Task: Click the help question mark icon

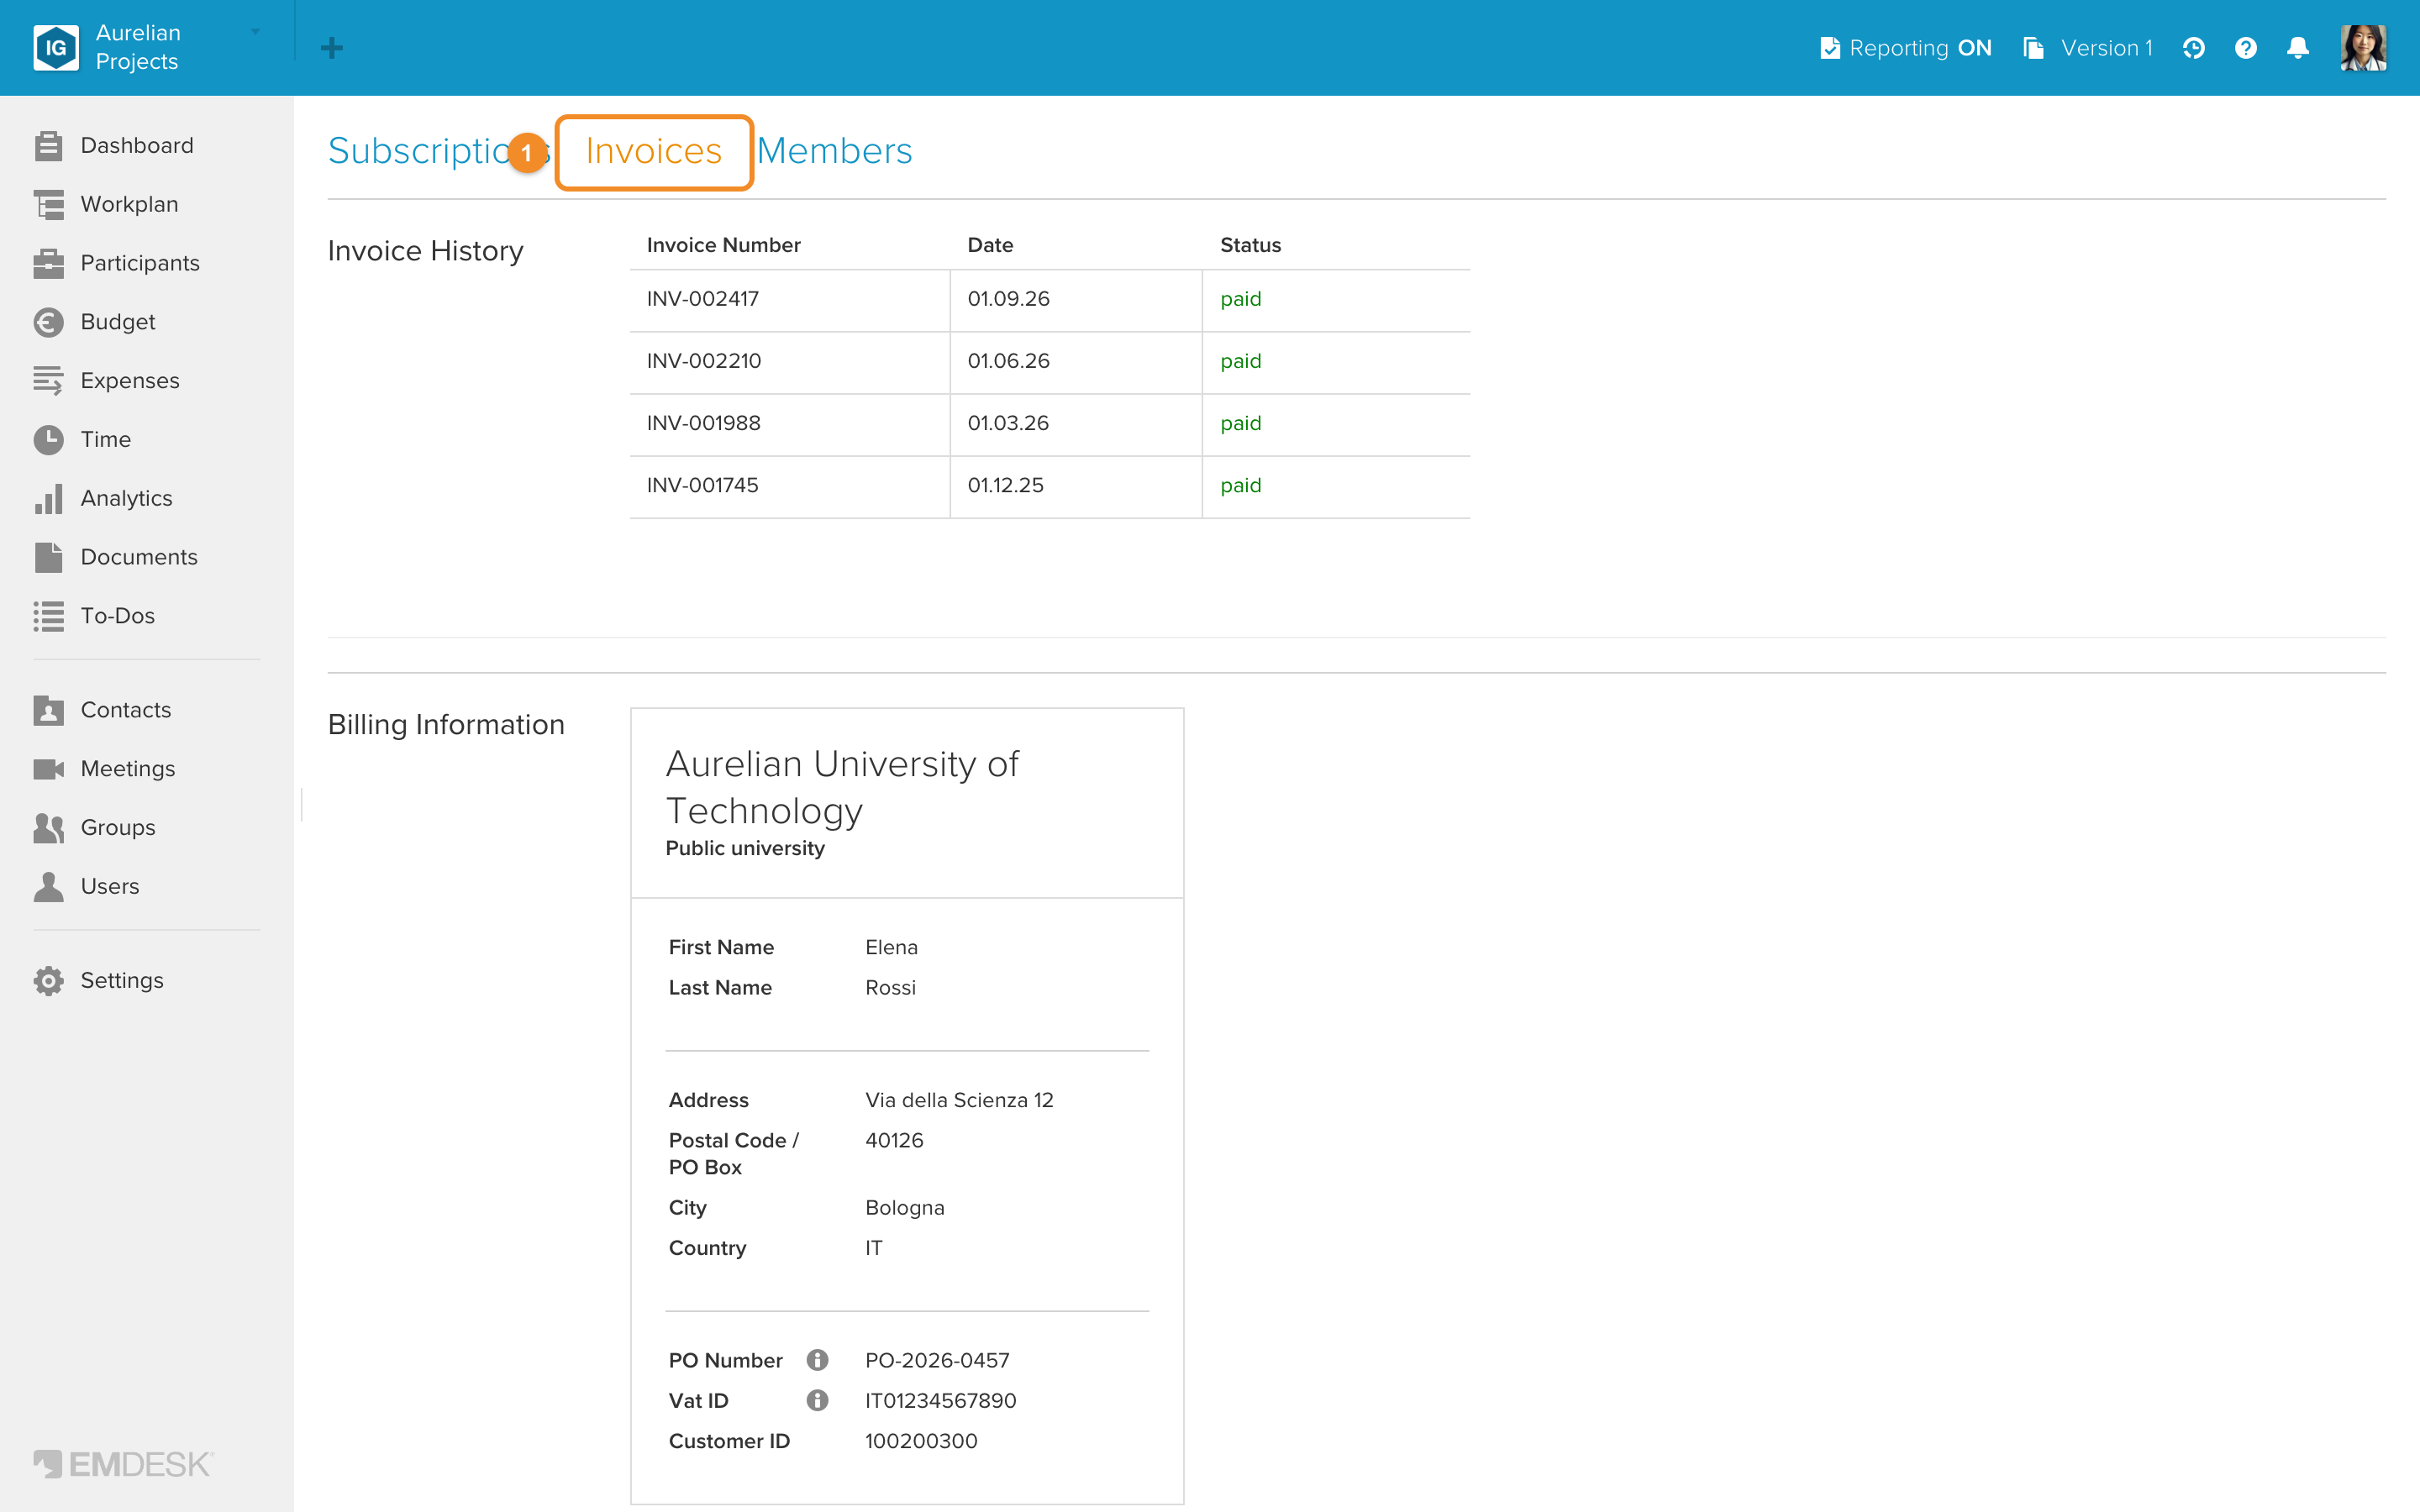Action: [2245, 48]
